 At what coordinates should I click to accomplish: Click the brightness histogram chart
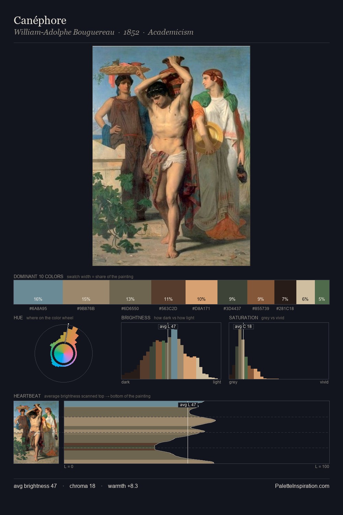[171, 351]
